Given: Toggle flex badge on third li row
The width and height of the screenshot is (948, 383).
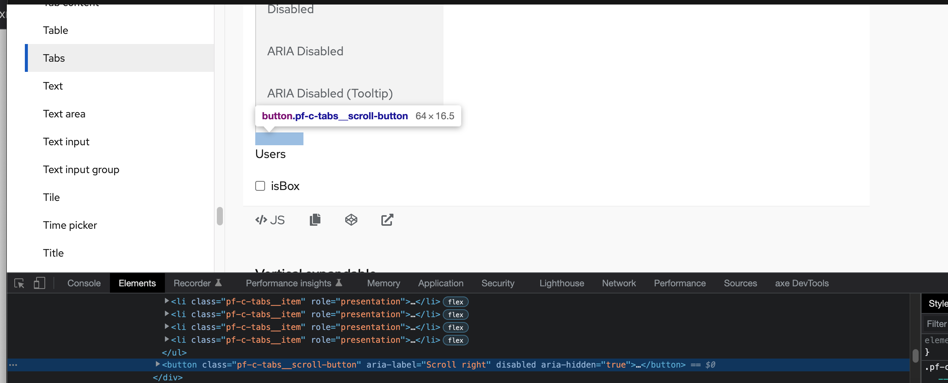Looking at the screenshot, I should click(x=456, y=327).
